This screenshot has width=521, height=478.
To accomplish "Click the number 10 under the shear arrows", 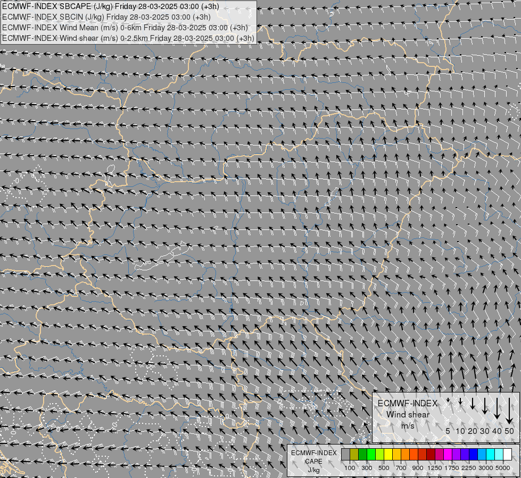I will (460, 431).
